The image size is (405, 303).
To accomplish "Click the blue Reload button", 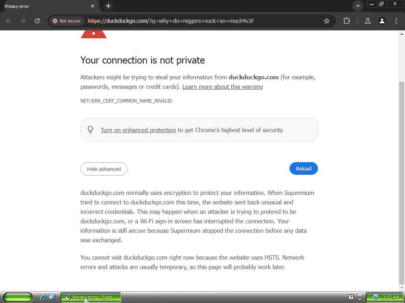I will (303, 168).
